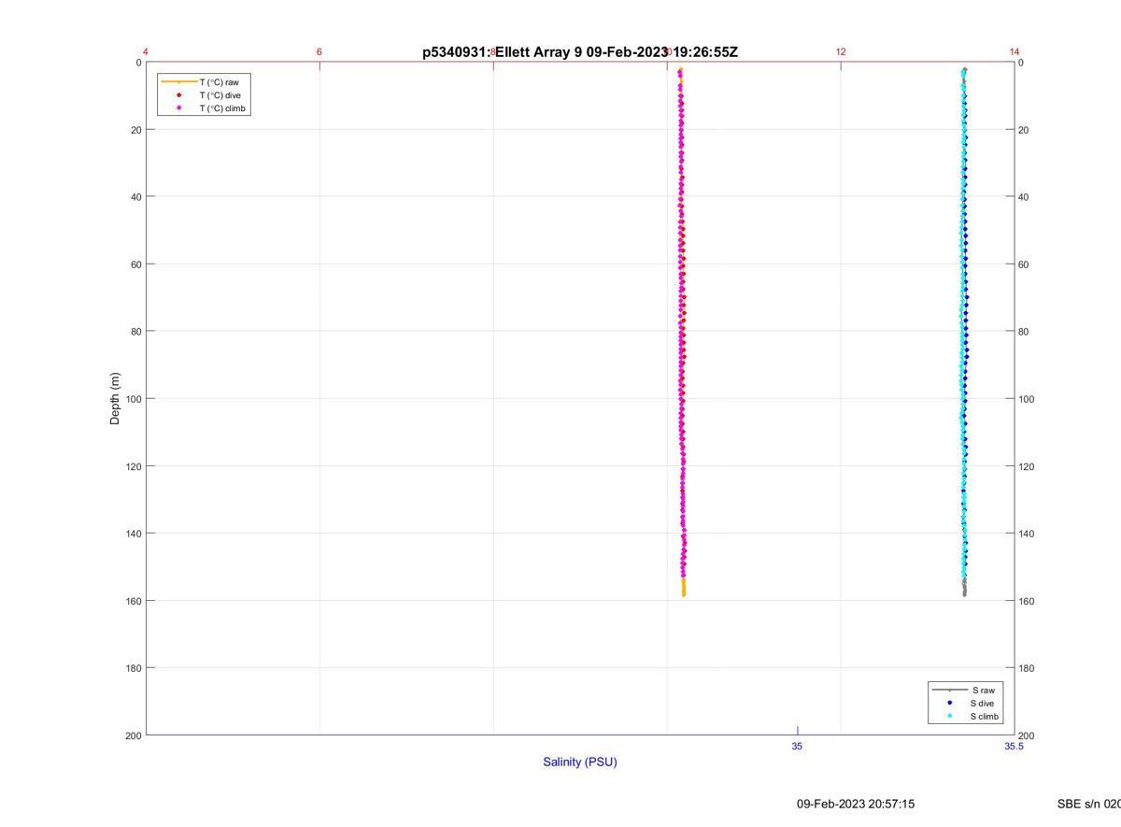1121x827 pixels.
Task: Click depth tick 140 on the left axis
Action: [x=134, y=534]
